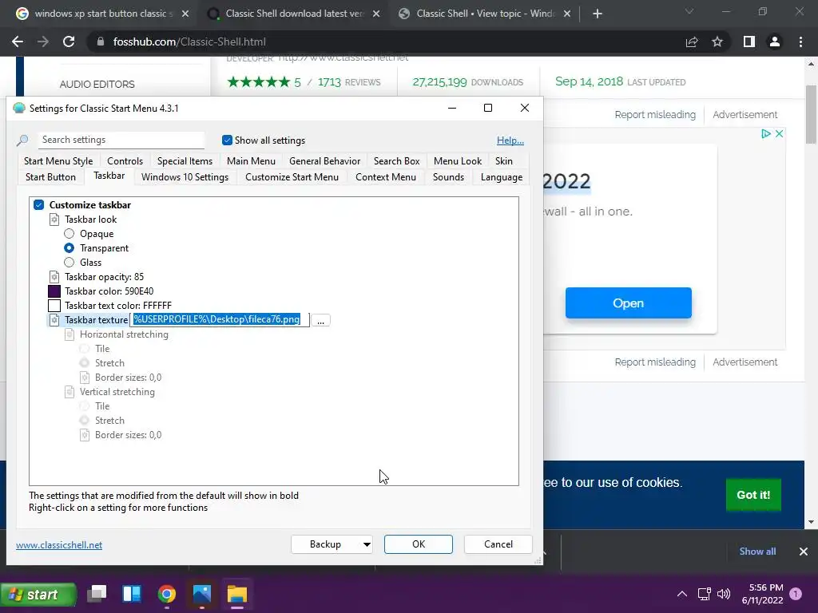
Task: Open the Sounds tab
Action: click(x=448, y=177)
